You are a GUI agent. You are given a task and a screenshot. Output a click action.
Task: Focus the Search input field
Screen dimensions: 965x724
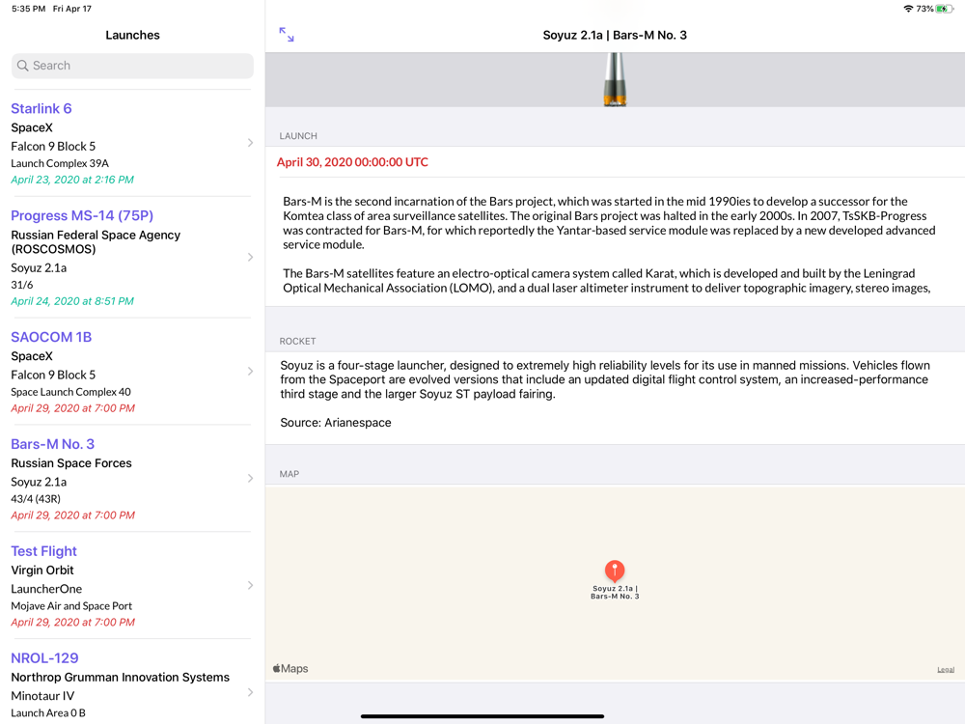(132, 66)
